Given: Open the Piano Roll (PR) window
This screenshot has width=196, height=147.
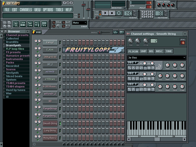Looking at the screenshot, I should 30,24.
